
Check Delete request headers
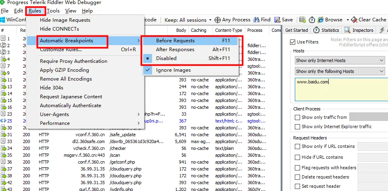coord(297,177)
